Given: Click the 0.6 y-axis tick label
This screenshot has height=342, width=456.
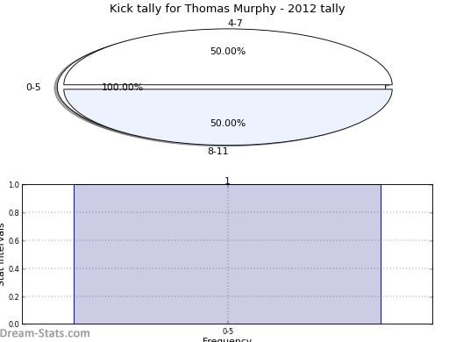Looking at the screenshot, I should point(14,240).
